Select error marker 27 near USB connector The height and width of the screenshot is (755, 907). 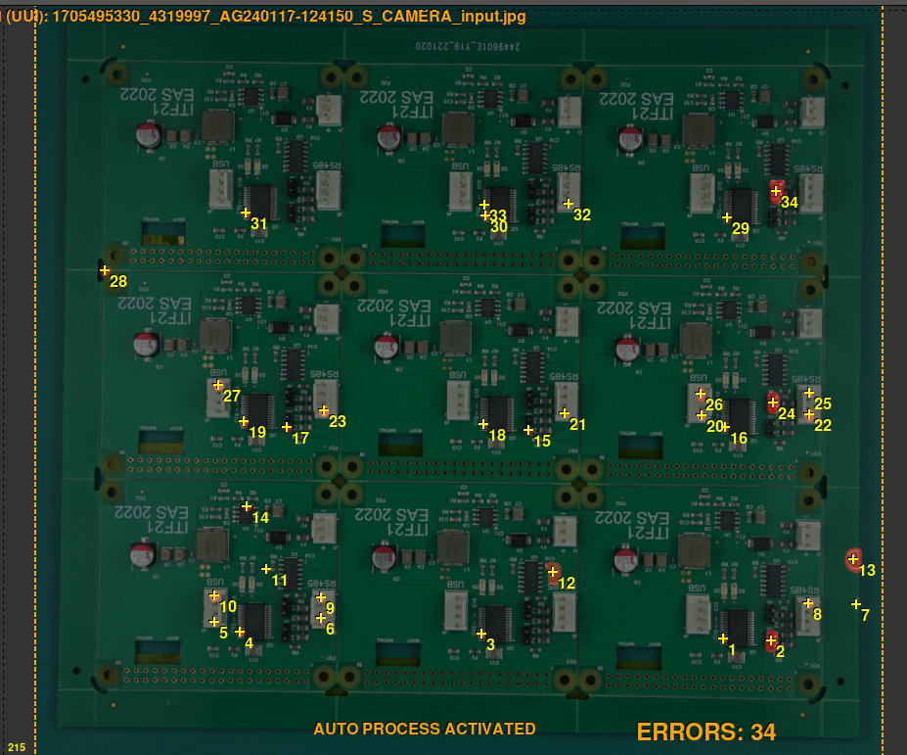[x=218, y=385]
